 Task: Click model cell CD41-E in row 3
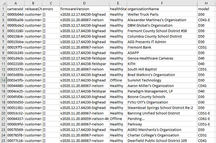pos(206,20)
